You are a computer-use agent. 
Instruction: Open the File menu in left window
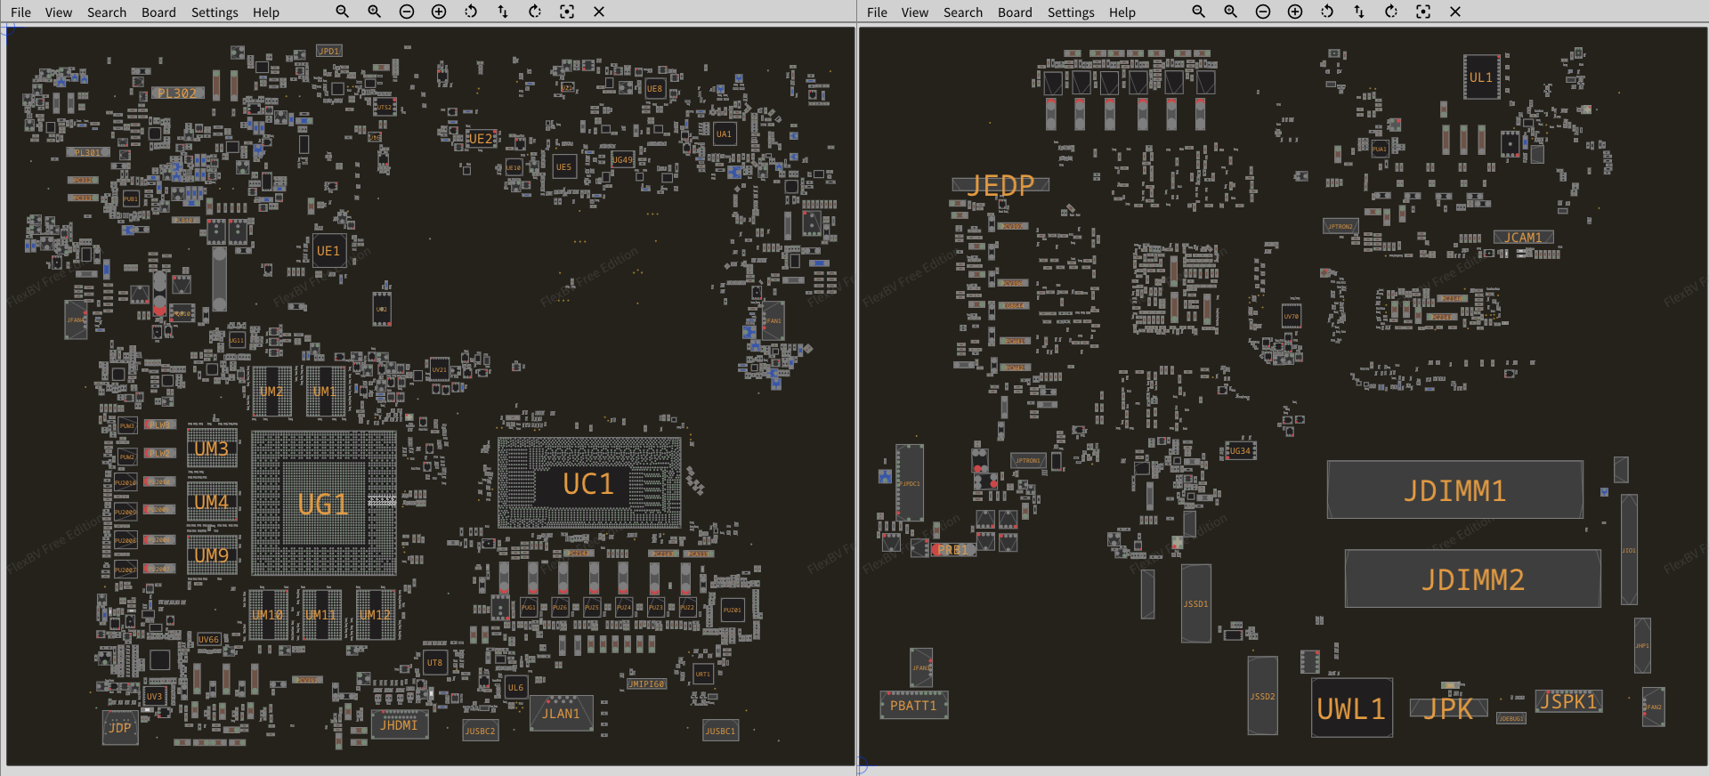20,12
